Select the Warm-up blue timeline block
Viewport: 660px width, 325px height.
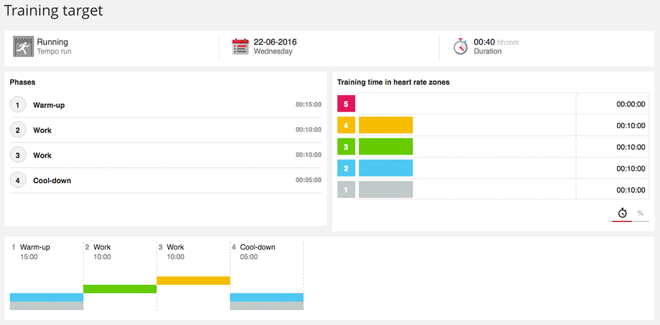coord(46,297)
